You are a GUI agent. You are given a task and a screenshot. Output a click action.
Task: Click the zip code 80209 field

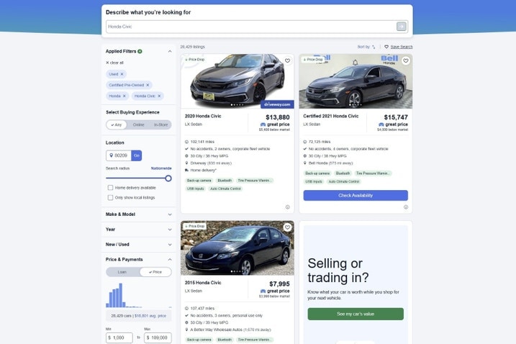119,155
